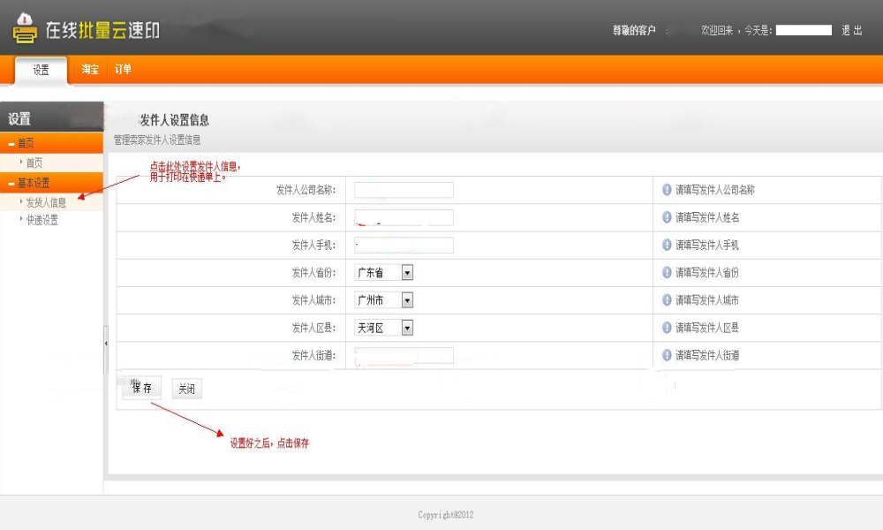Select 发货人信息 in the sidebar
Image resolution: width=883 pixels, height=530 pixels.
pyautogui.click(x=46, y=202)
